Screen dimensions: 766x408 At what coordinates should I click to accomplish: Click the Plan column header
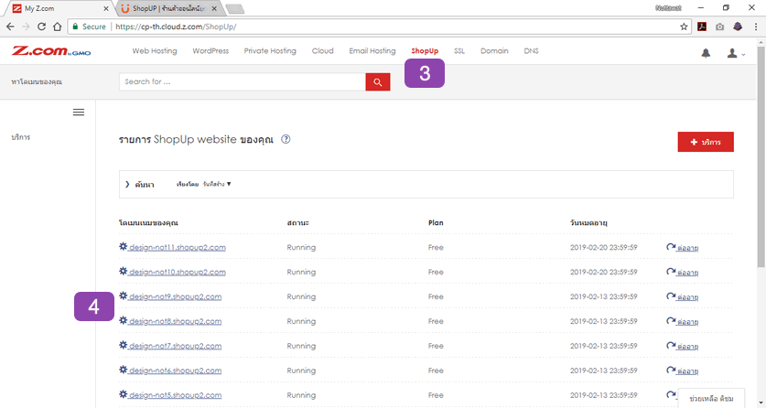[x=436, y=222]
